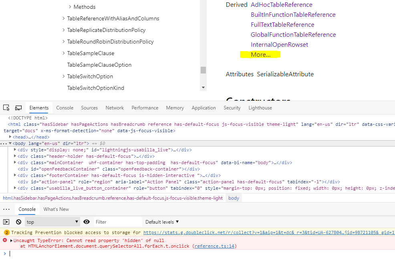This screenshot has width=395, height=270.
Task: Open the AdHocTableReference link
Action: point(281,4)
